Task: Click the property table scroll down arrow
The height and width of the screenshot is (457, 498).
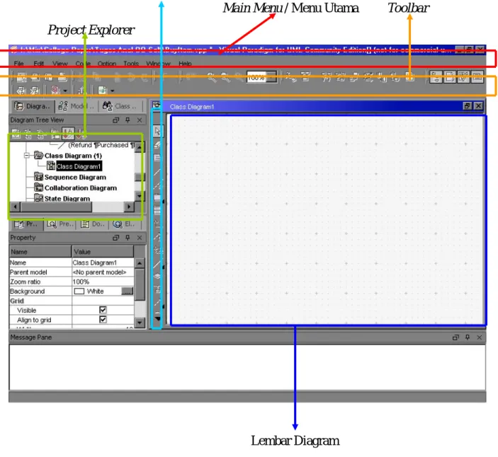Action: click(x=140, y=323)
